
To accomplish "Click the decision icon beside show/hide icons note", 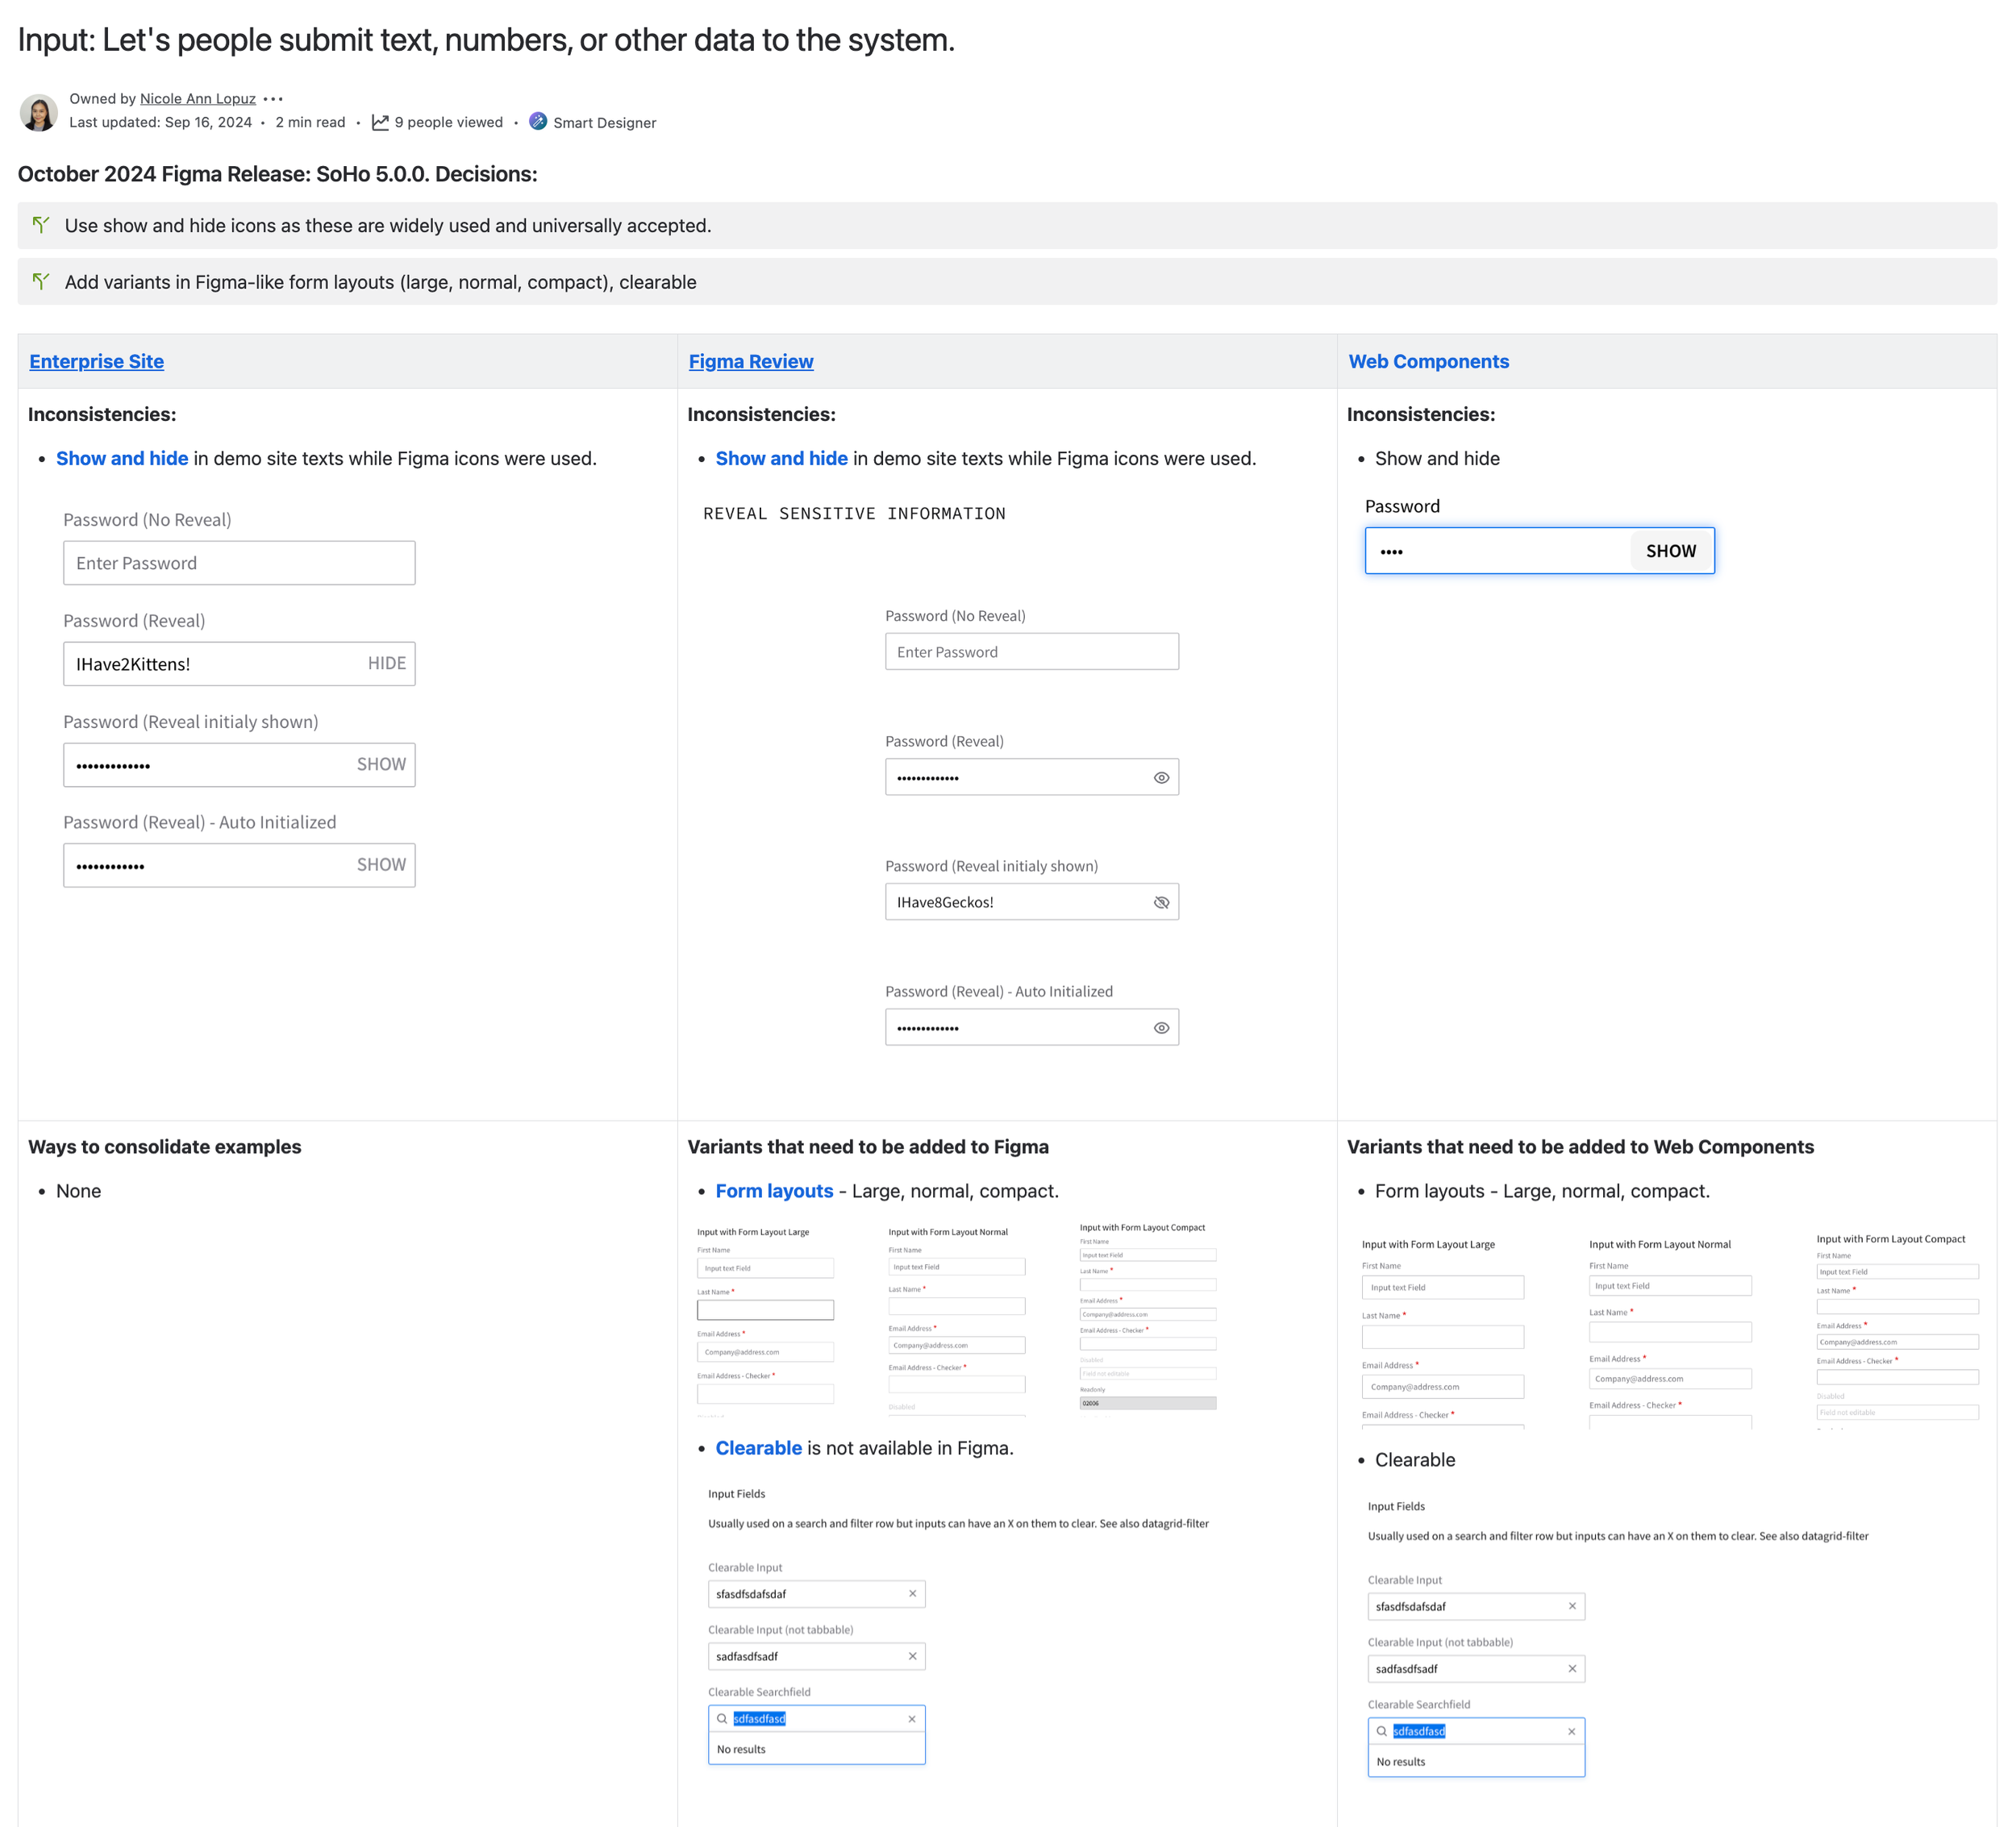I will point(41,225).
